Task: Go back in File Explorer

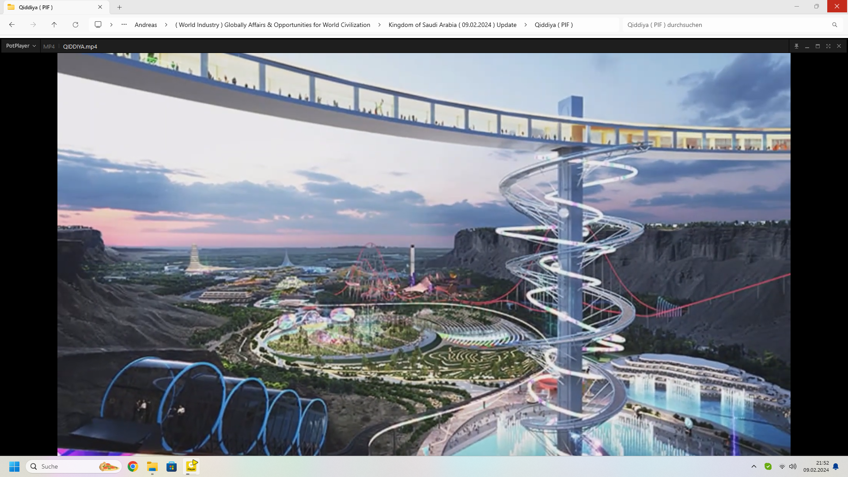Action: coord(12,25)
